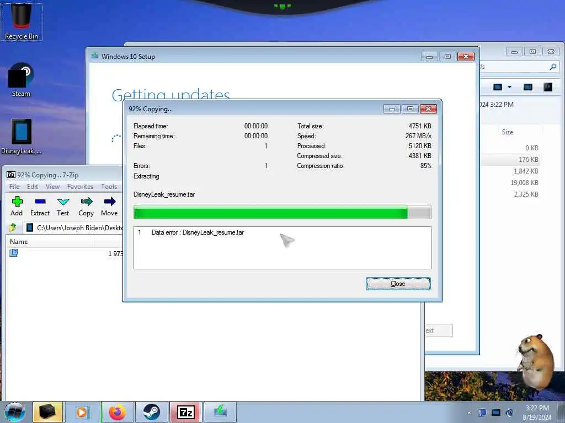Click the Windows 10 Setup title icon
The height and width of the screenshot is (423, 565).
[95, 56]
